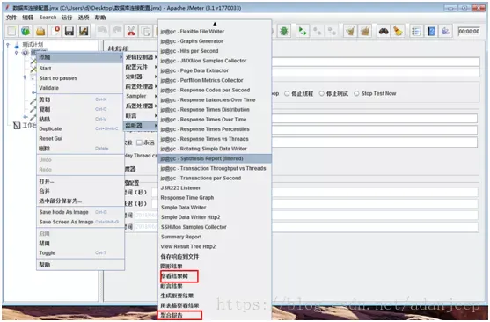Open the 帮助 menu in menu bar
The image size is (490, 322).
pos(100,18)
